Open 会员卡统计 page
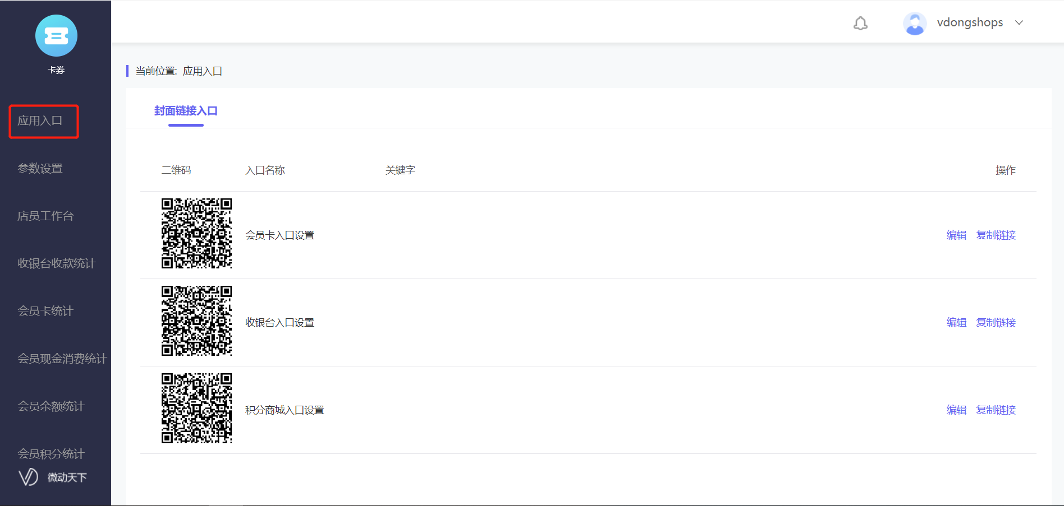The width and height of the screenshot is (1064, 506). (45, 311)
